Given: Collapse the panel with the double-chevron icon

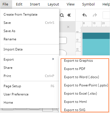Looking at the screenshot, I should point(69,15).
